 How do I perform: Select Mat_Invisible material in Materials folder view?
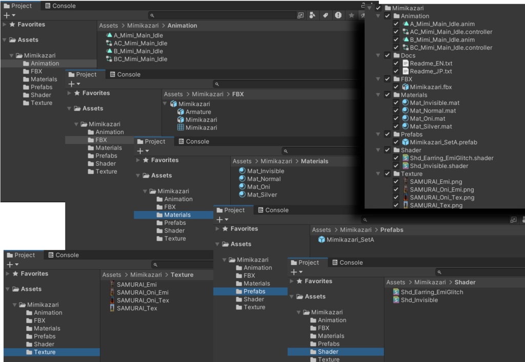point(261,171)
